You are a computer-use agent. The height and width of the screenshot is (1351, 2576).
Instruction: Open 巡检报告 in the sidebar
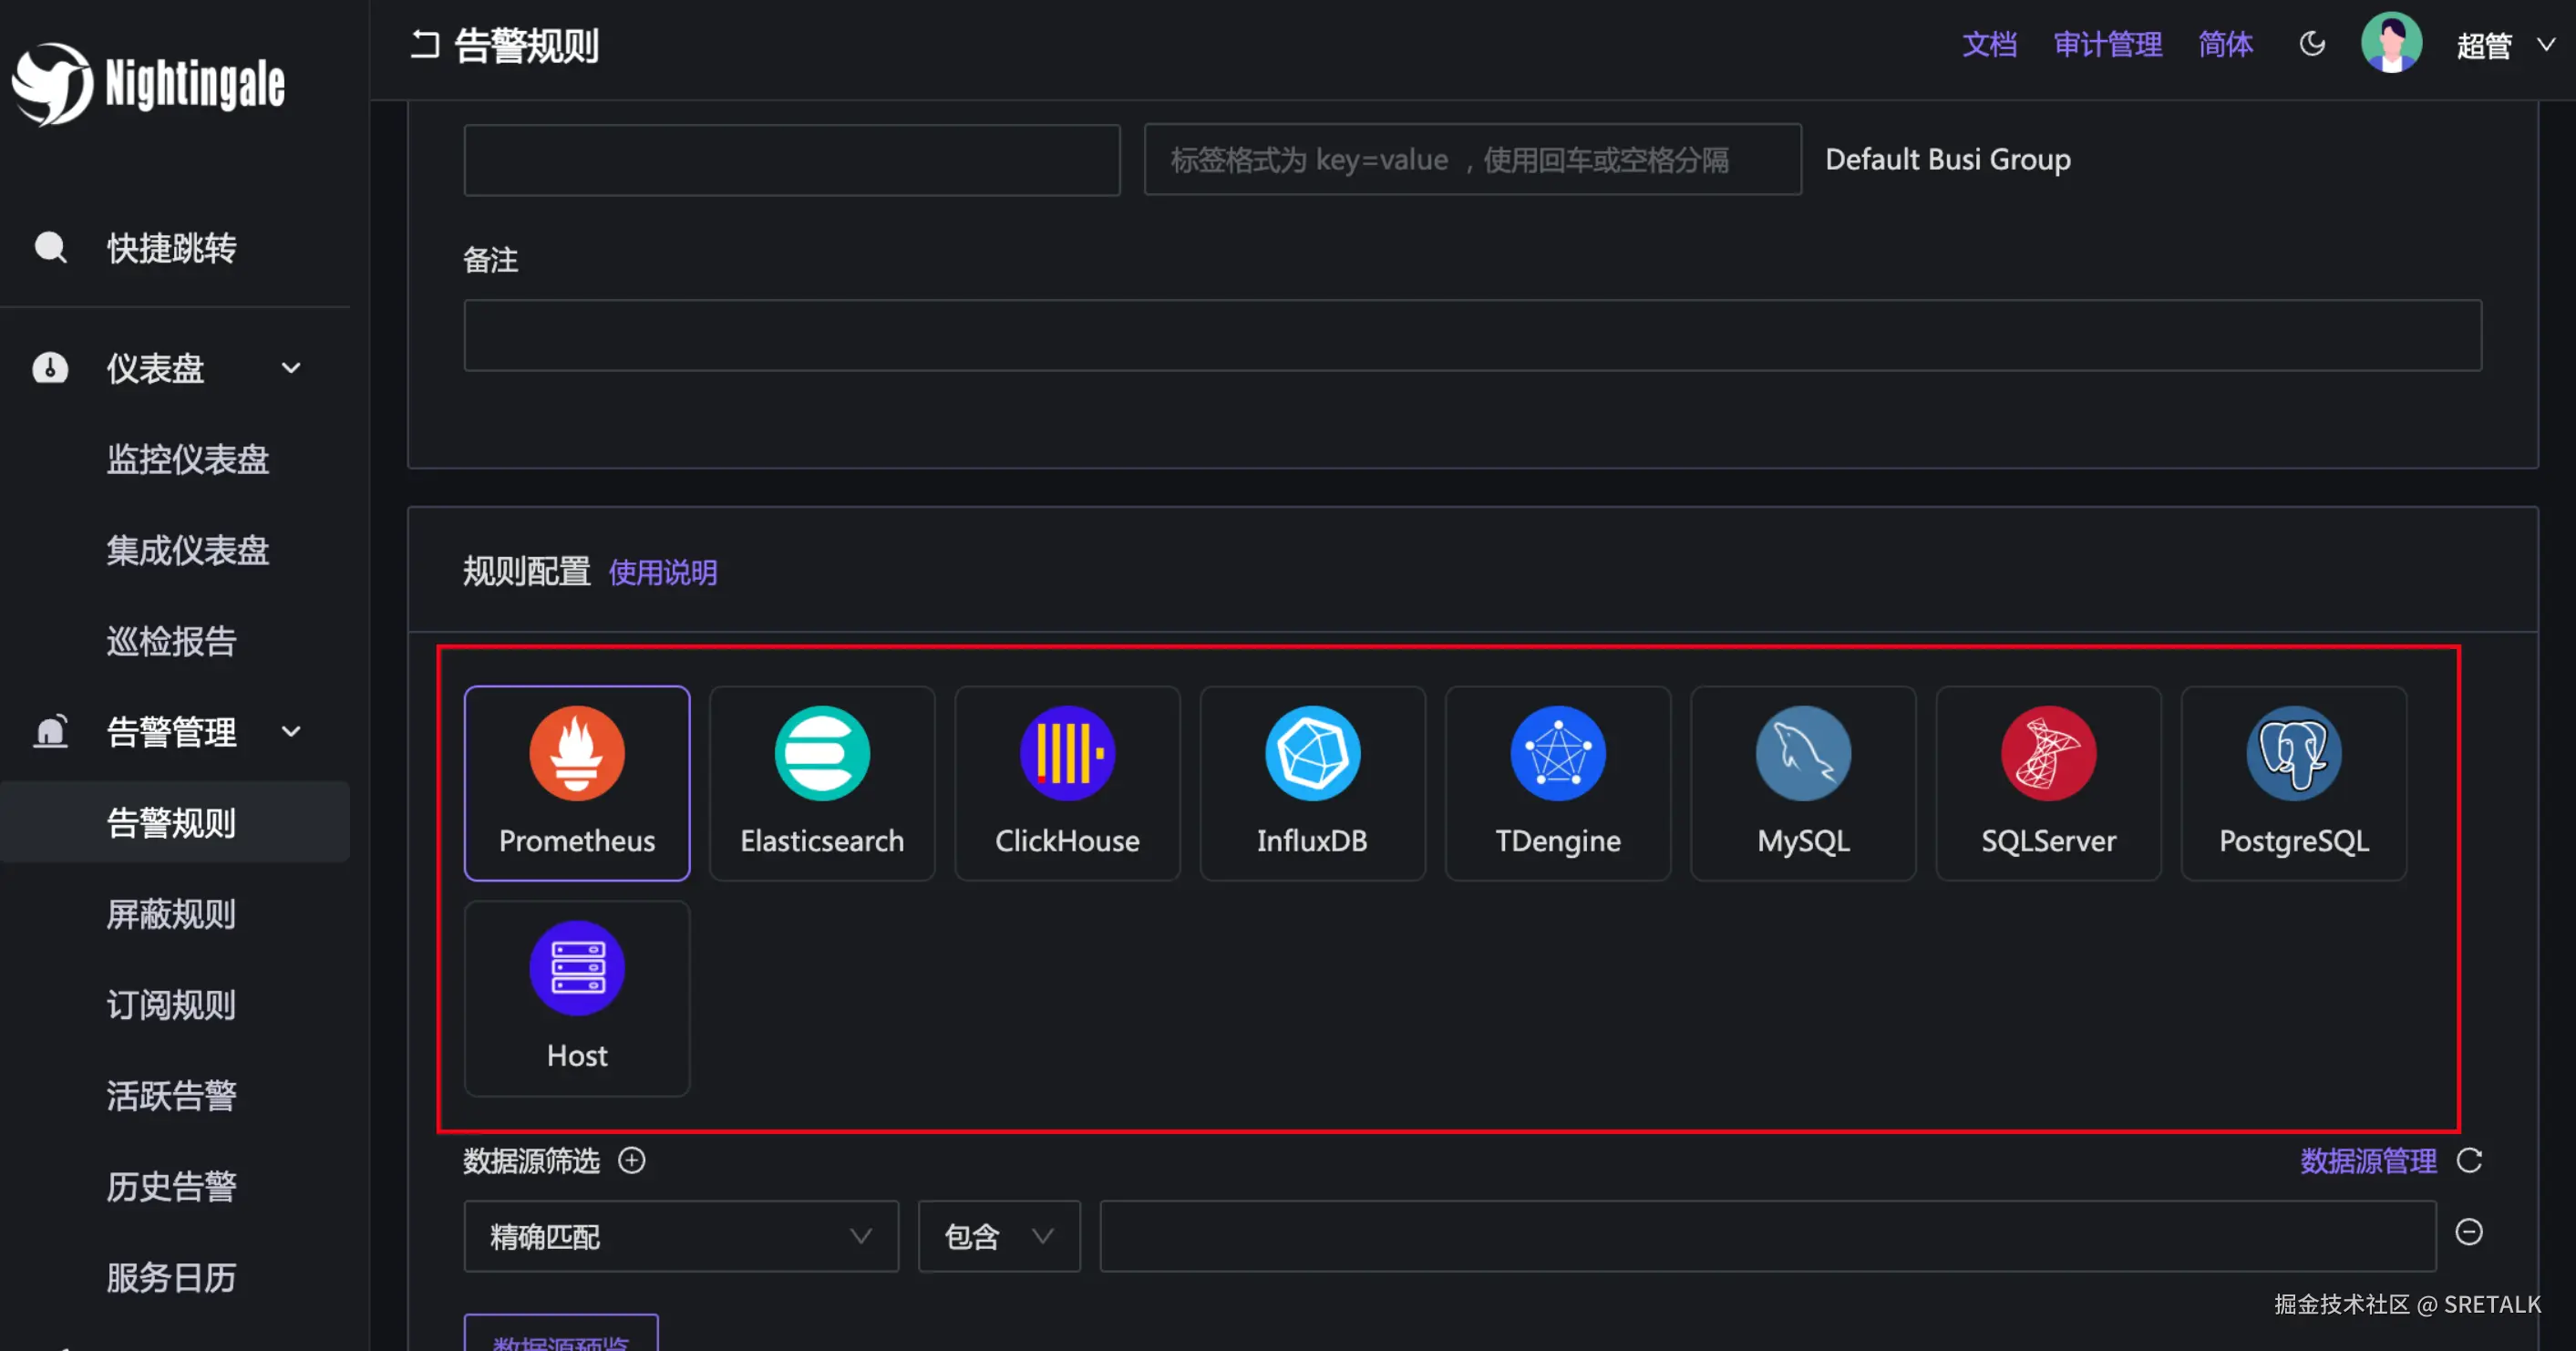[171, 641]
